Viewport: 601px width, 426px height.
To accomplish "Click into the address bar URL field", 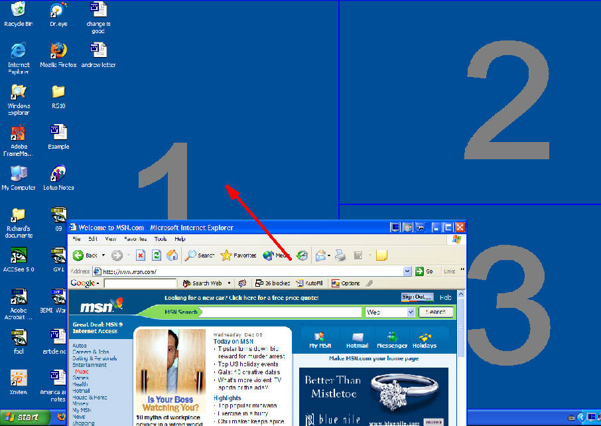I will coord(252,271).
